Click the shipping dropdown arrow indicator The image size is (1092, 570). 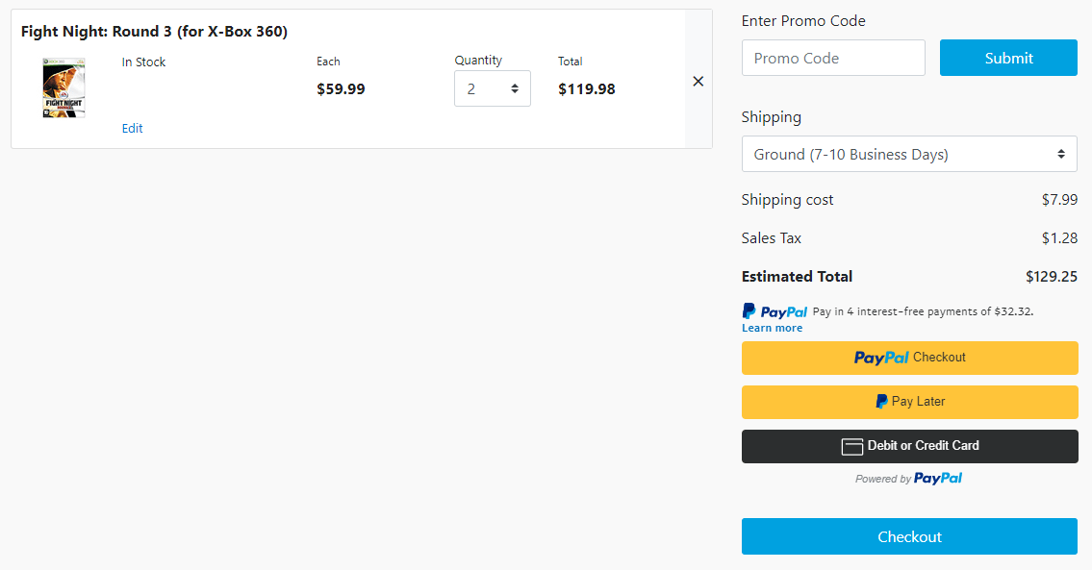1061,154
